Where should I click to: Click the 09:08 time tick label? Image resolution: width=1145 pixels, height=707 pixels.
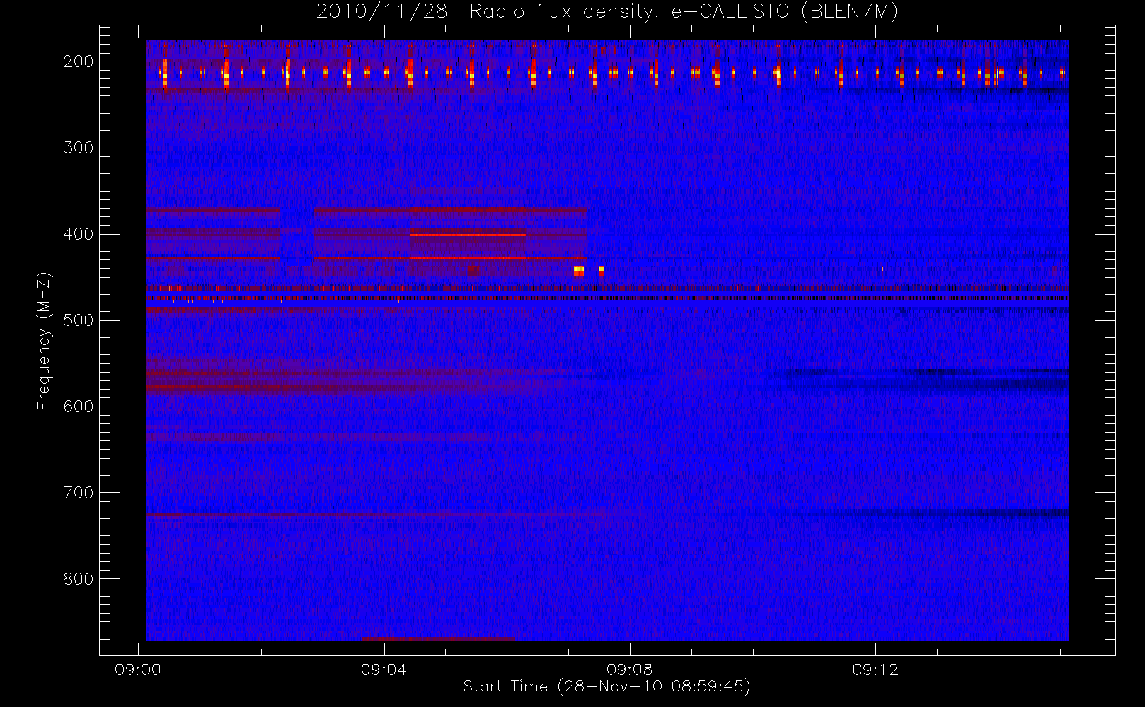tap(629, 670)
